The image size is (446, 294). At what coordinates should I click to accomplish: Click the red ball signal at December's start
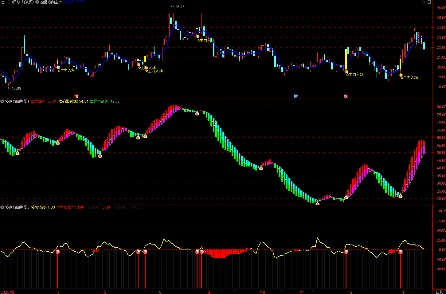pos(346,252)
